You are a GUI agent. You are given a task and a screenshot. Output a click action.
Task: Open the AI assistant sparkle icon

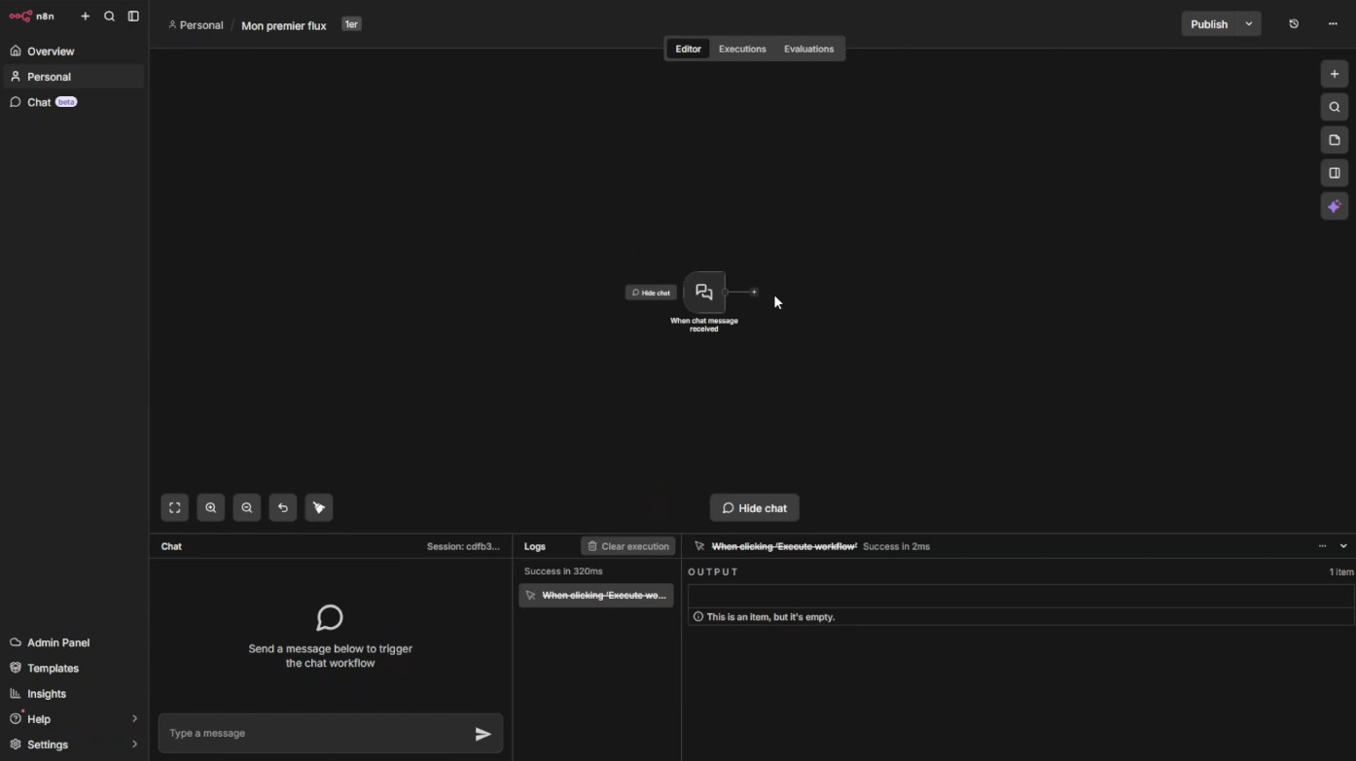[x=1334, y=206]
